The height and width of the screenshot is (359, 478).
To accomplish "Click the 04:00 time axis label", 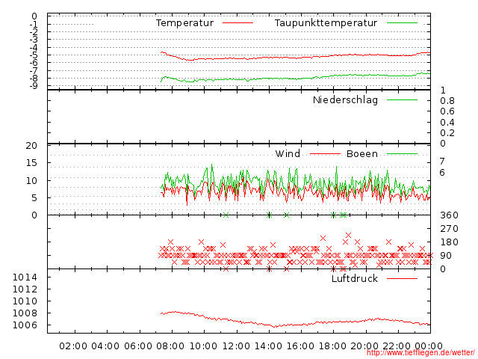I will (105, 346).
